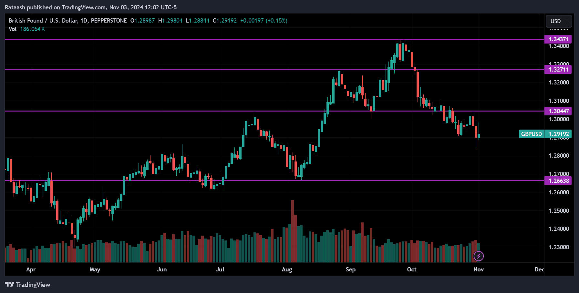Click the Apr label on time axis
579x293 pixels.
(x=31, y=269)
